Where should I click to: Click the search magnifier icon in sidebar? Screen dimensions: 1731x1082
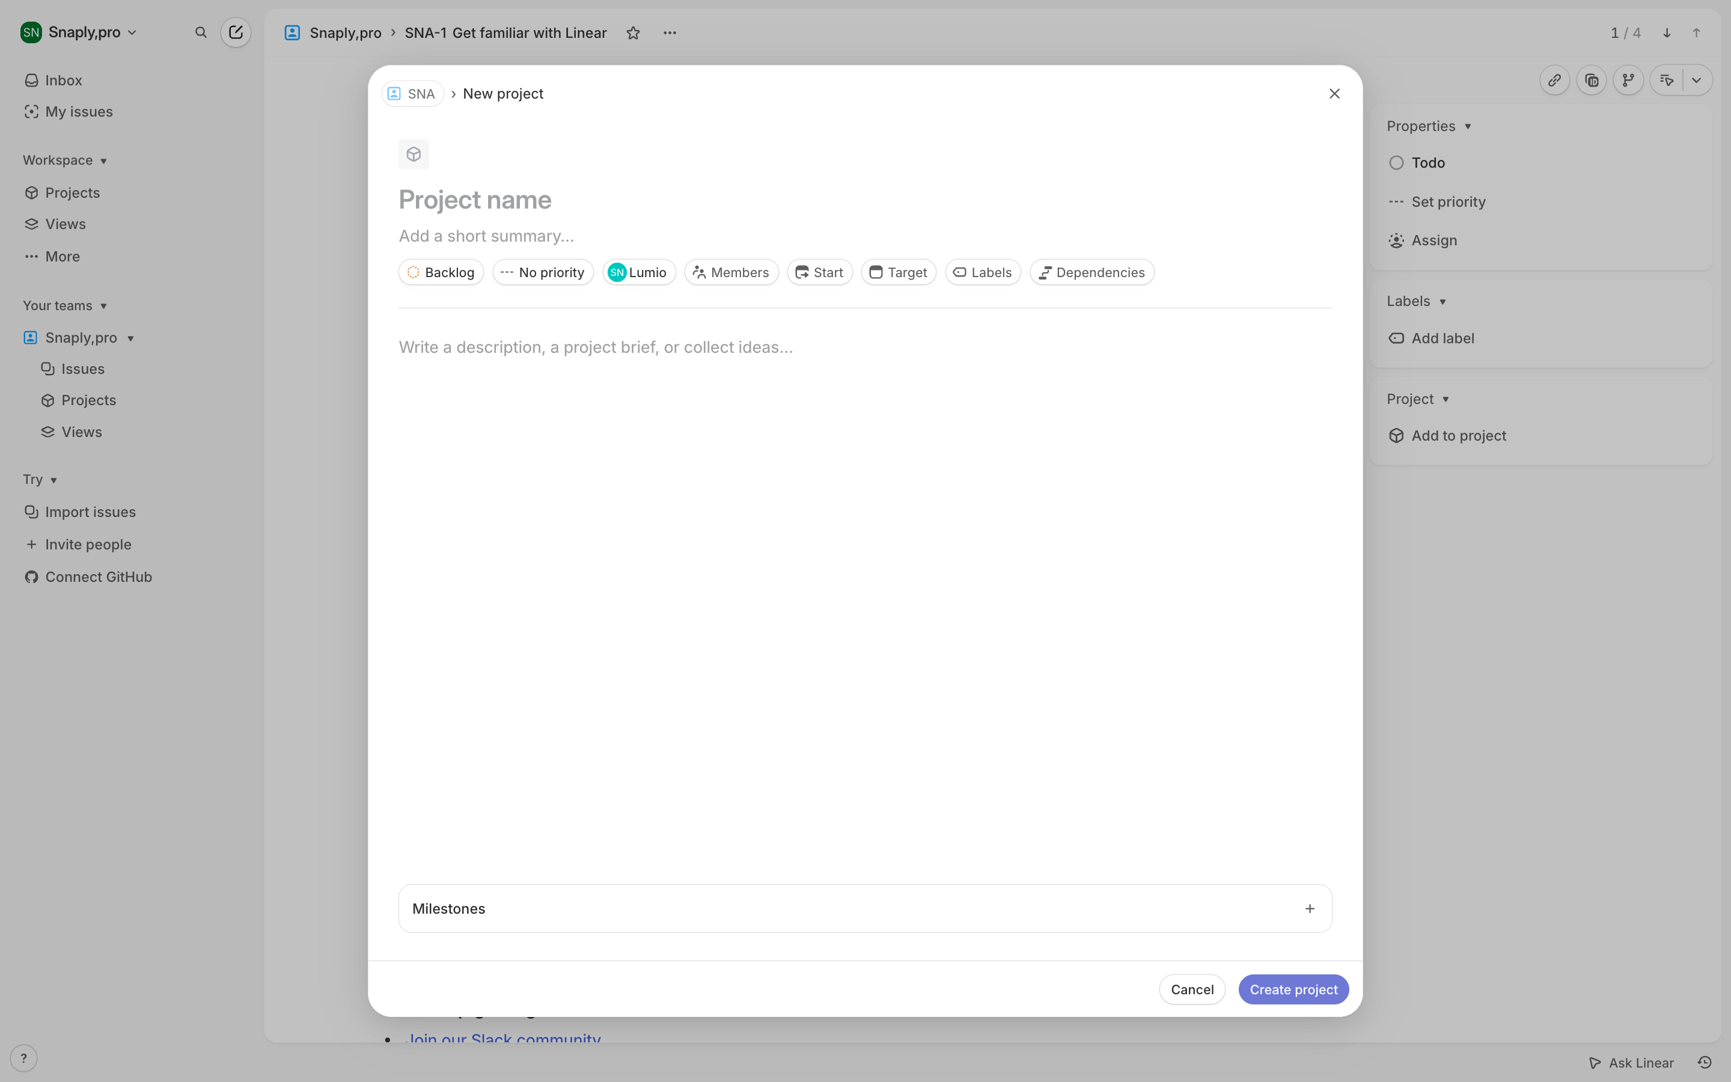[201, 32]
